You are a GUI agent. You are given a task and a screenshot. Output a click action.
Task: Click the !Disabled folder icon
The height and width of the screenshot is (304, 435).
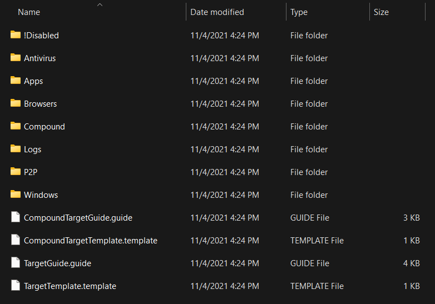16,35
